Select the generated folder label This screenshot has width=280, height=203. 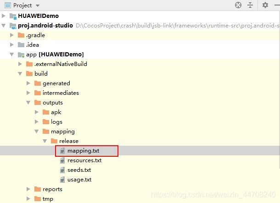(x=56, y=83)
